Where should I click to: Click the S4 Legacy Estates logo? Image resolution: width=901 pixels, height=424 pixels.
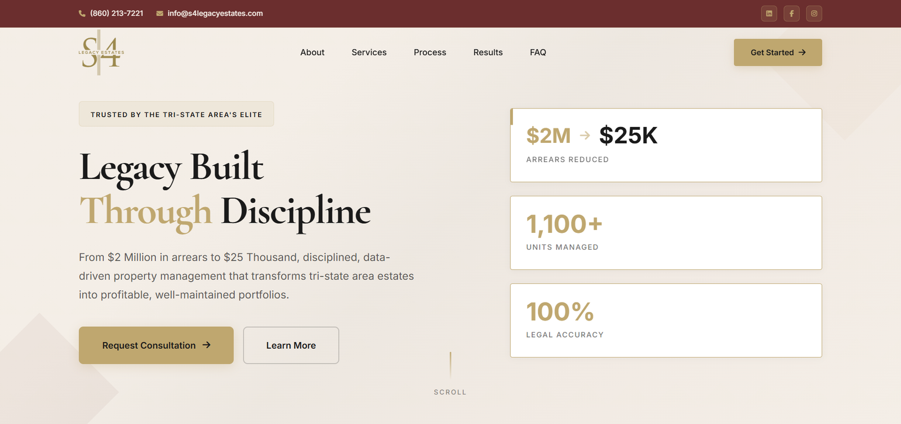101,52
